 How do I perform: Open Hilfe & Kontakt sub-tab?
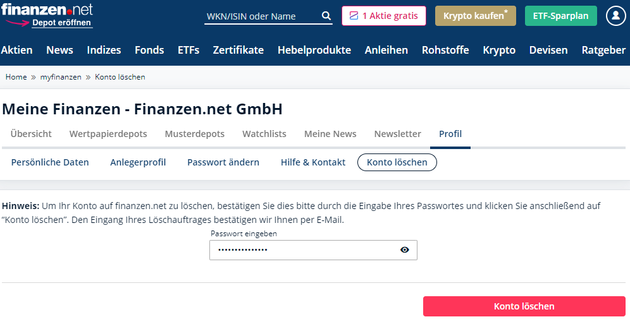[x=313, y=162]
